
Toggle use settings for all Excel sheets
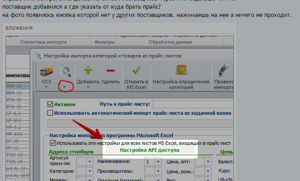click(x=53, y=143)
